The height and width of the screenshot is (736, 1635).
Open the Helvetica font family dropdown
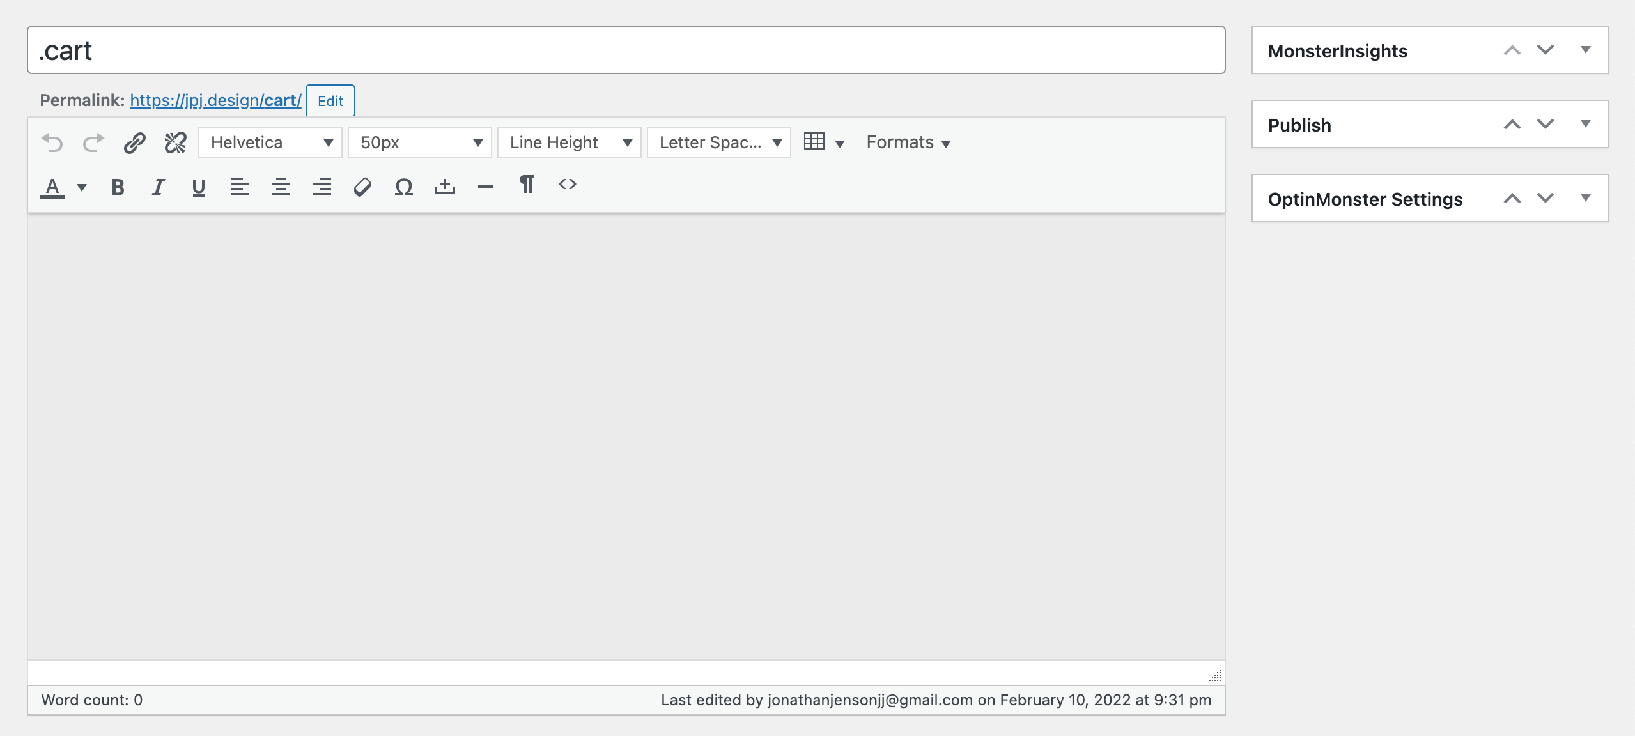pos(270,142)
